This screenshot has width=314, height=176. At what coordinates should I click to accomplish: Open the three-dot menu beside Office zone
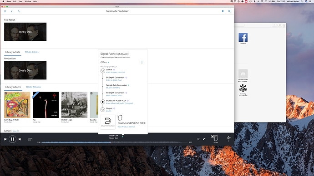tap(142, 62)
